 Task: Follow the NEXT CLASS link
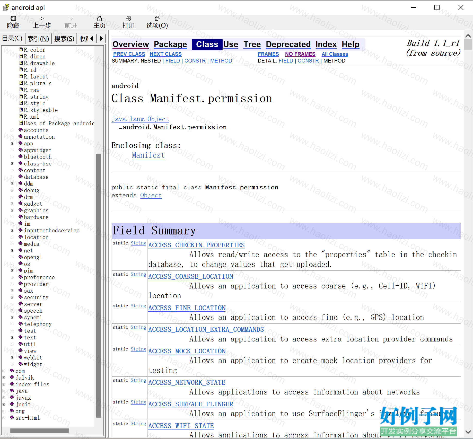[x=166, y=54]
